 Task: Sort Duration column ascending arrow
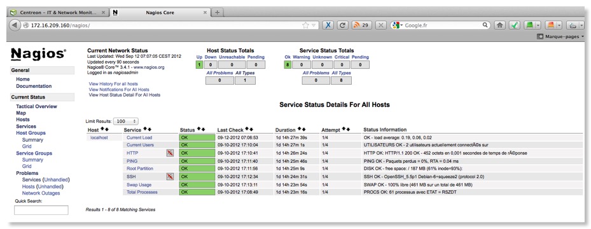click(299, 129)
